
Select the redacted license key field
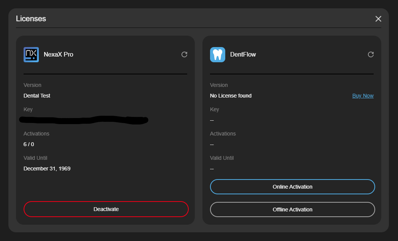click(x=84, y=120)
